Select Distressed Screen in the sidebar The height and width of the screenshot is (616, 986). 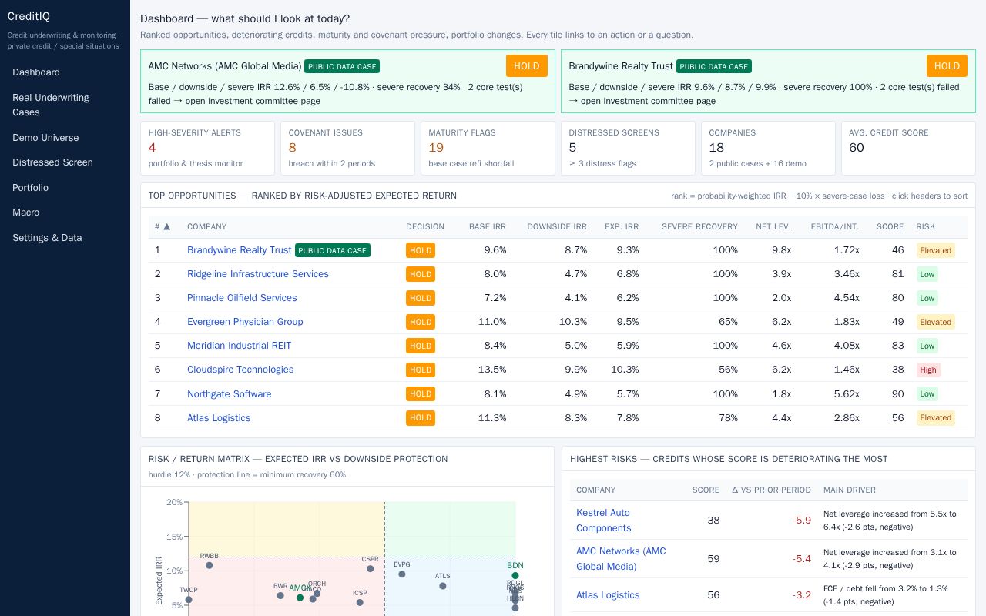click(x=65, y=162)
